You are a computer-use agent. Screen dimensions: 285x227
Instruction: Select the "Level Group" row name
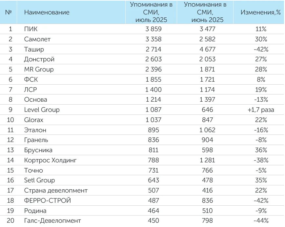[x=42, y=110]
